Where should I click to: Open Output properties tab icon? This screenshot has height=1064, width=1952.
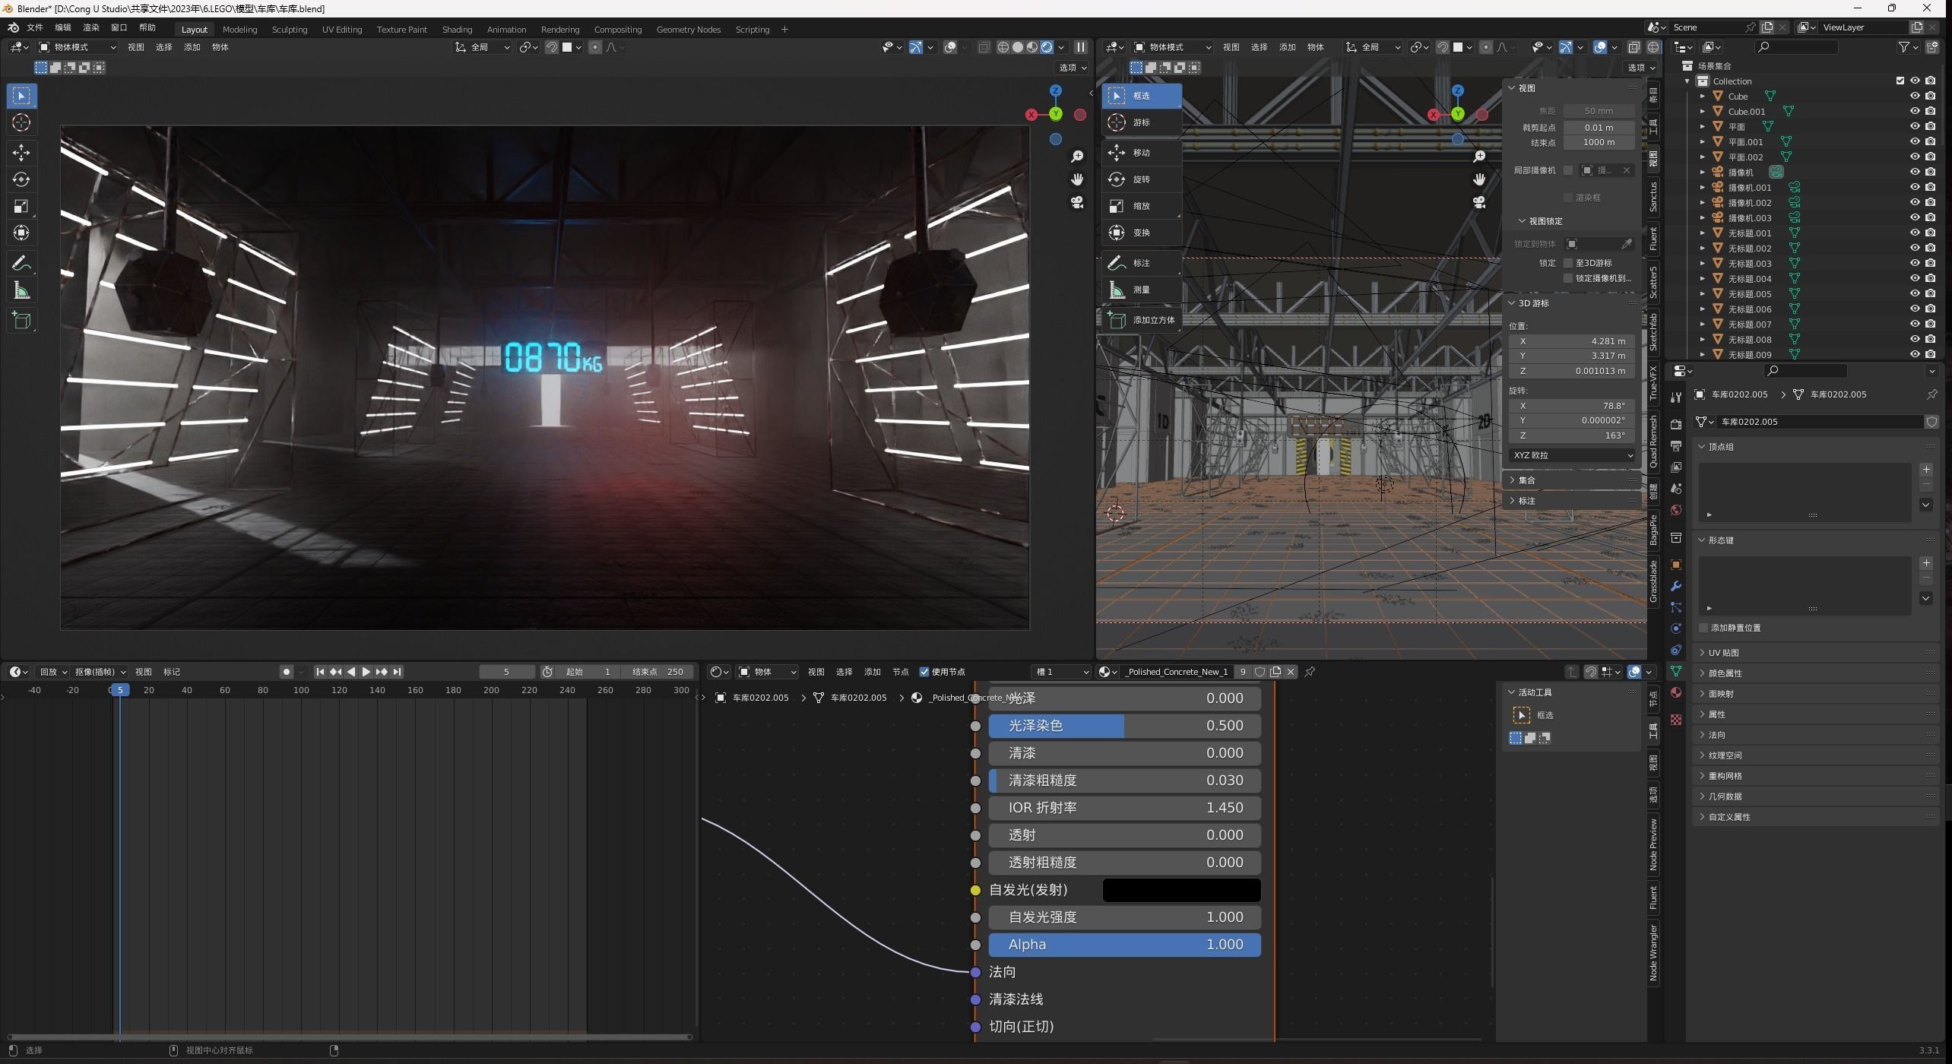pyautogui.click(x=1676, y=445)
